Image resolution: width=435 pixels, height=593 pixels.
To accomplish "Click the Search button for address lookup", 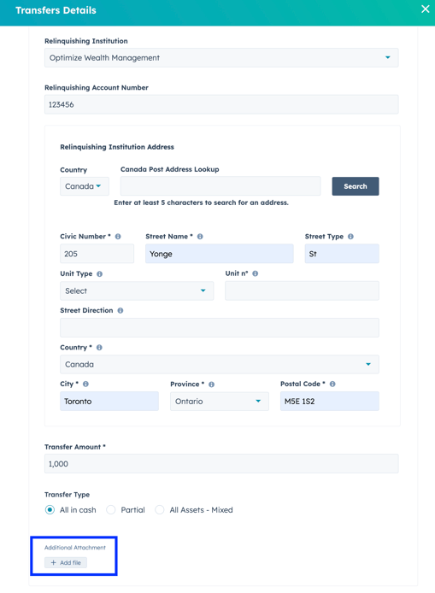I will click(x=356, y=186).
